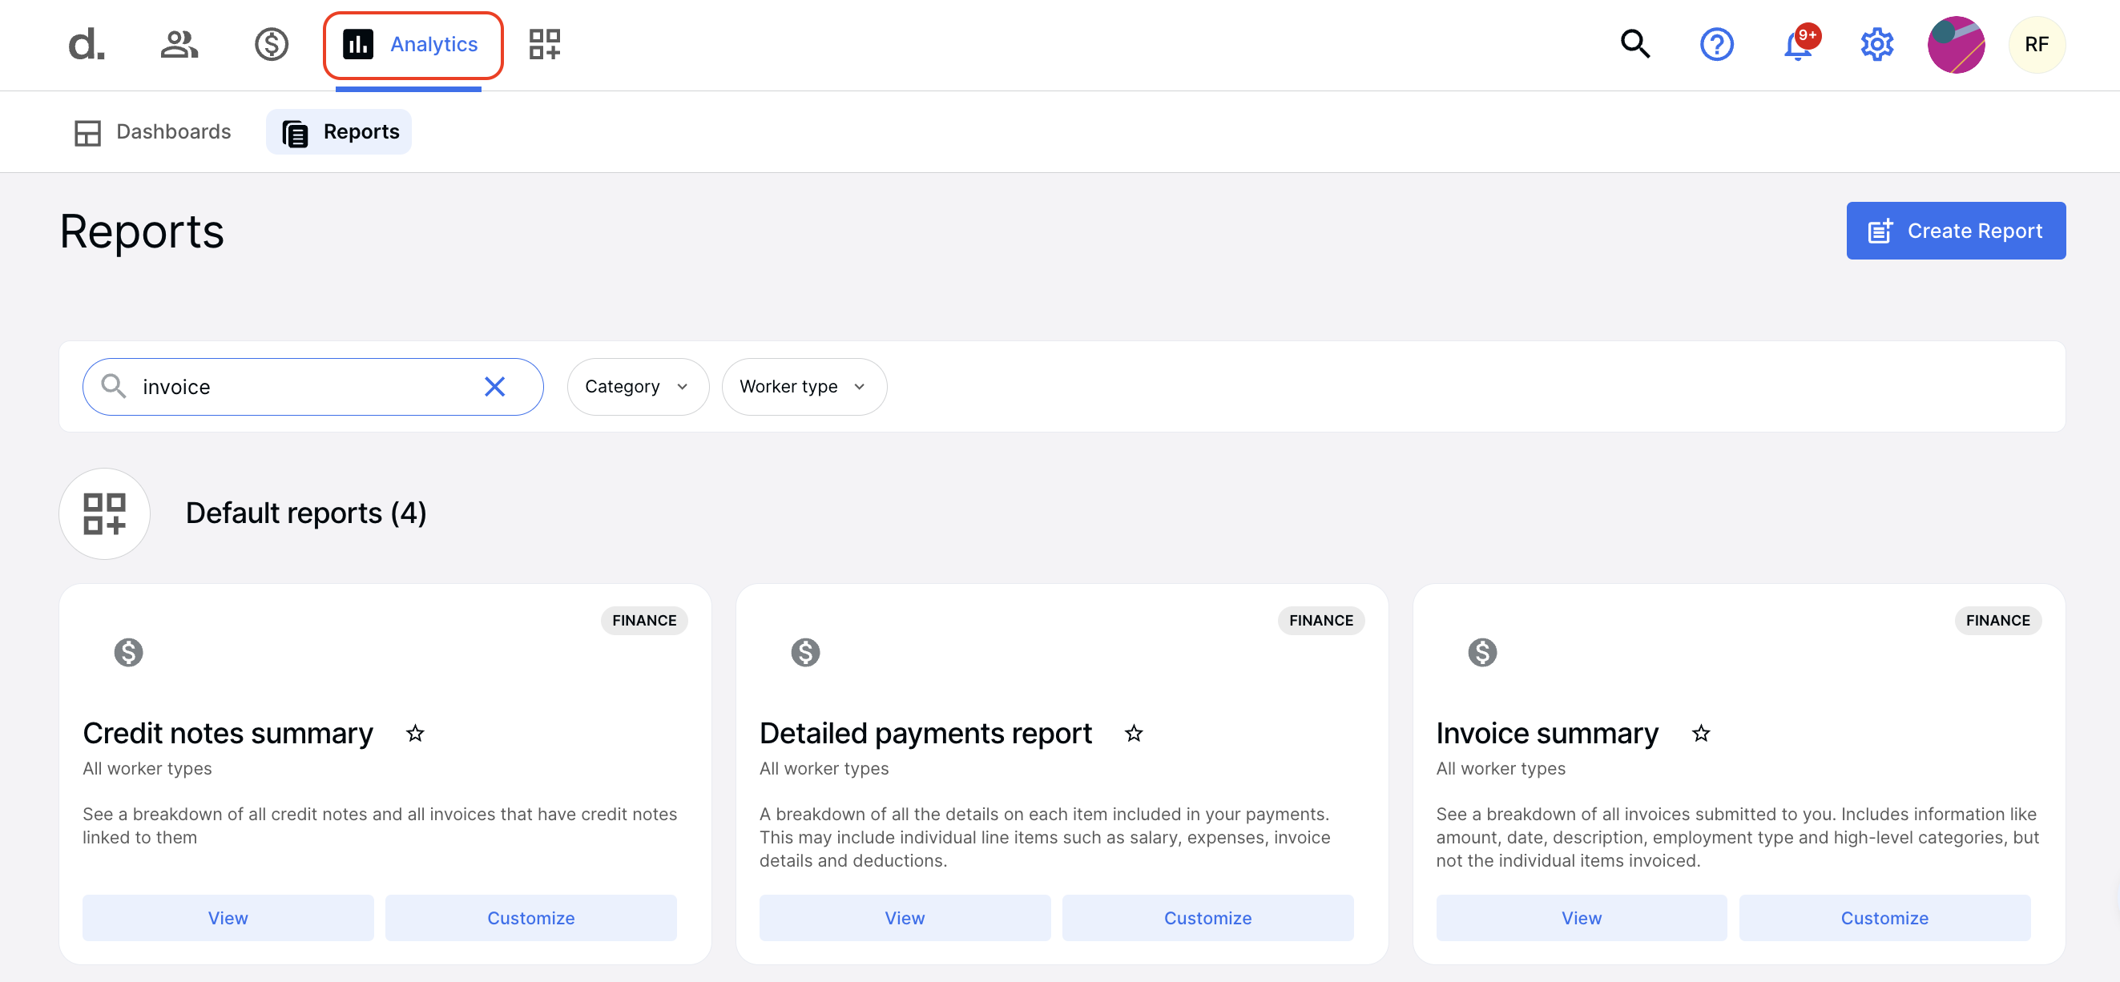Open the settings gear icon

1876,44
